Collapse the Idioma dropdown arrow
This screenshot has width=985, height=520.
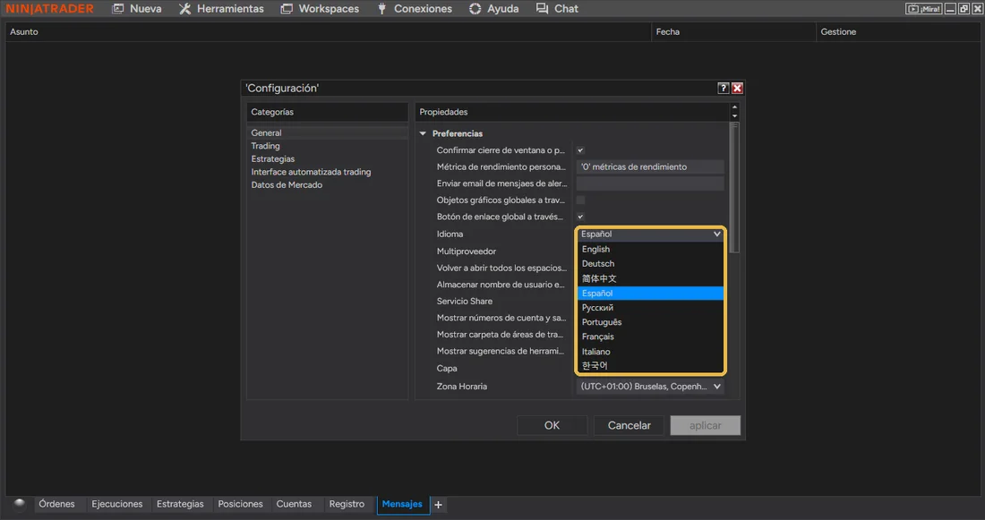(716, 234)
